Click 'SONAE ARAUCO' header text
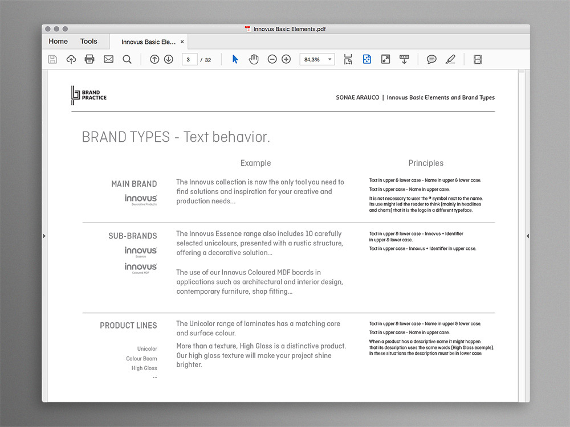Viewport: 570px width, 427px height. pos(357,97)
